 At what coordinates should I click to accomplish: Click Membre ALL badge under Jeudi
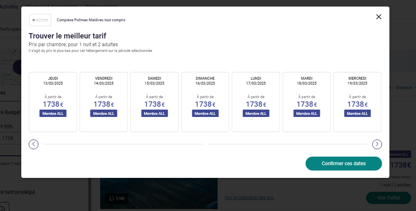53,113
